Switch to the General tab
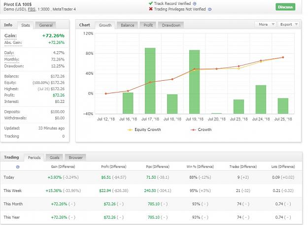The image size is (308, 225). coord(46,25)
